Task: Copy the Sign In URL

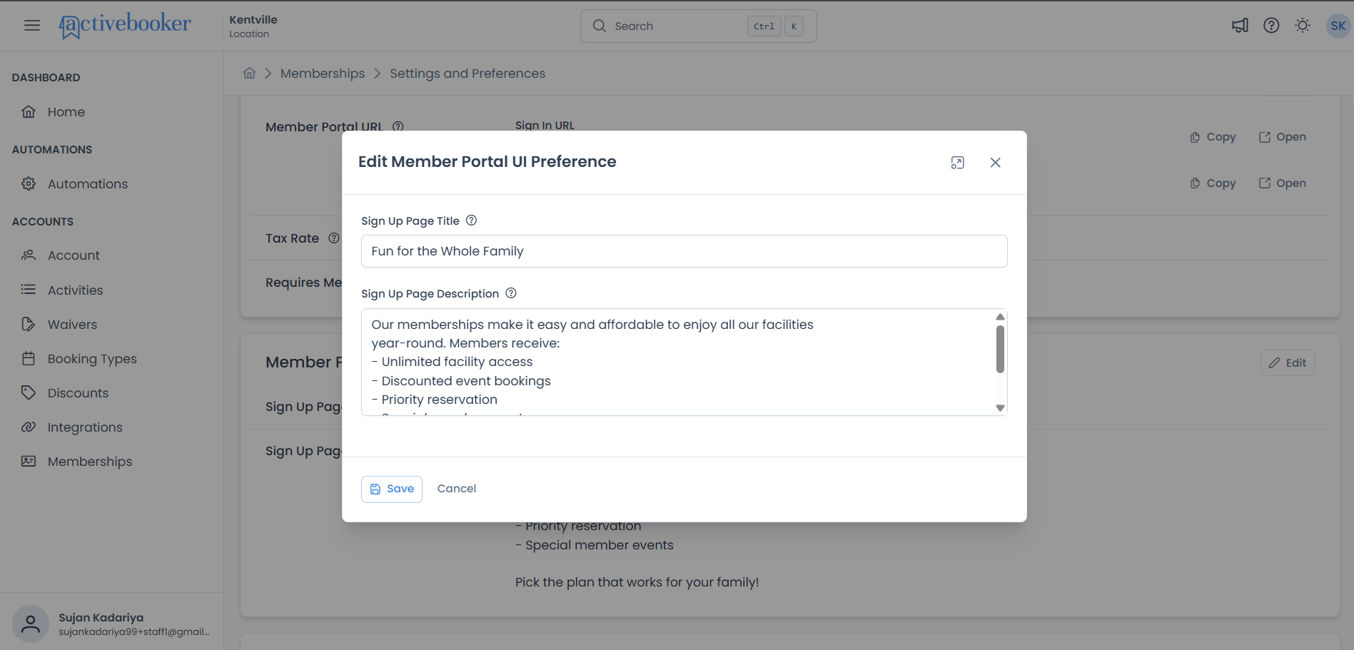Action: (x=1213, y=137)
